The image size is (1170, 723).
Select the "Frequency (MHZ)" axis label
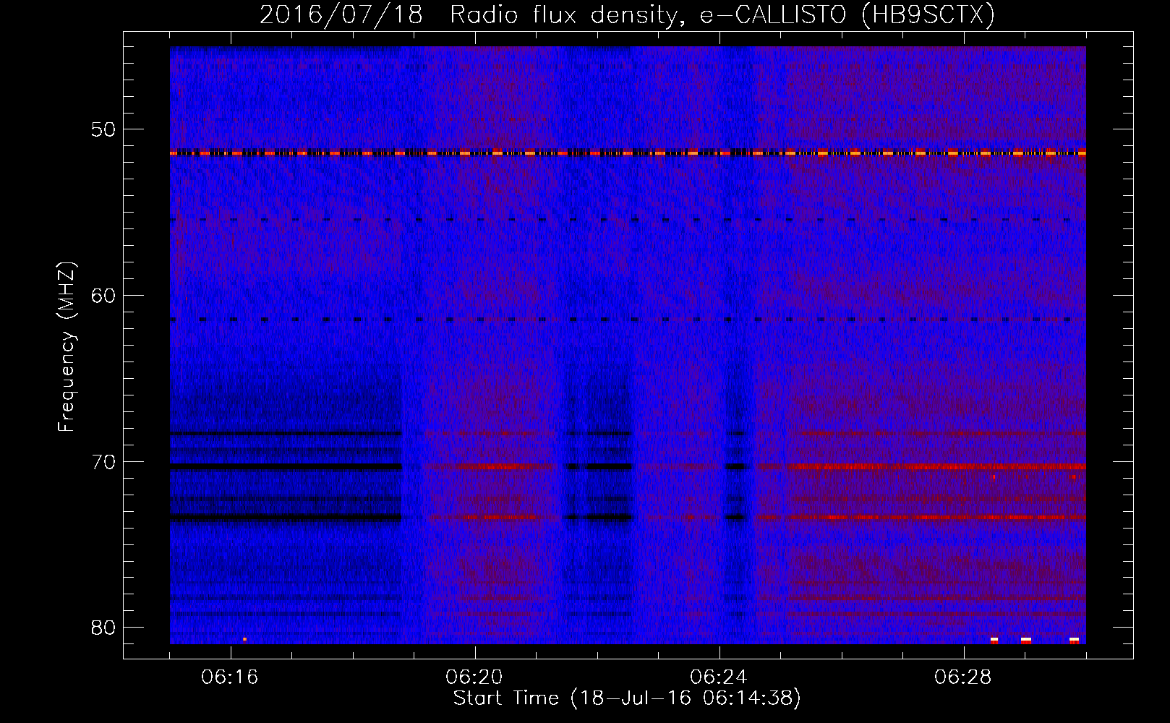[67, 347]
